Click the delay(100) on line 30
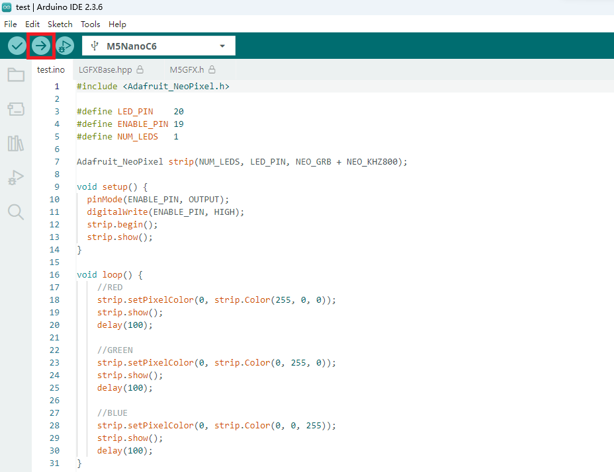Image resolution: width=614 pixels, height=472 pixels. click(125, 451)
